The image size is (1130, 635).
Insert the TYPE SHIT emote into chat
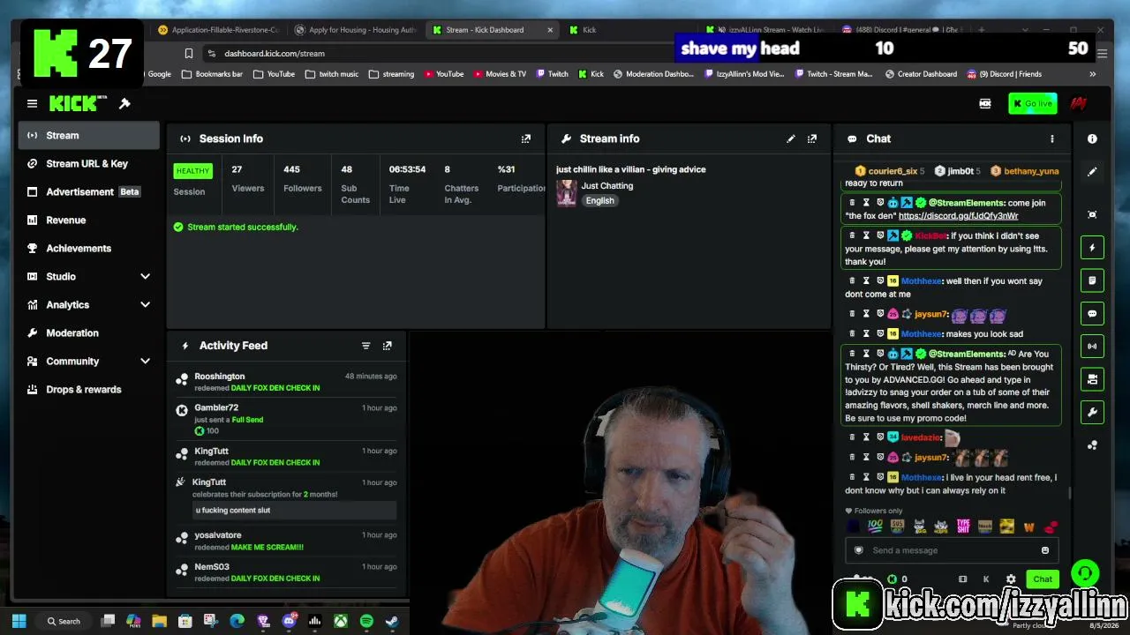coord(963,527)
